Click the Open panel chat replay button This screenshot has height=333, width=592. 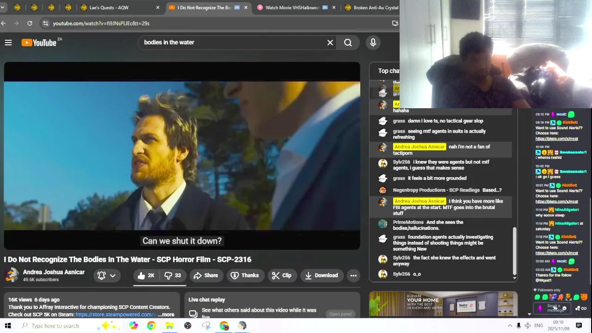click(x=340, y=314)
